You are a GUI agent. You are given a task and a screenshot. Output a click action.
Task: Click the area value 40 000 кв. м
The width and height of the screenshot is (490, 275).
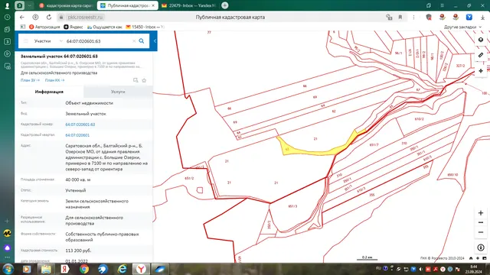[78, 180]
